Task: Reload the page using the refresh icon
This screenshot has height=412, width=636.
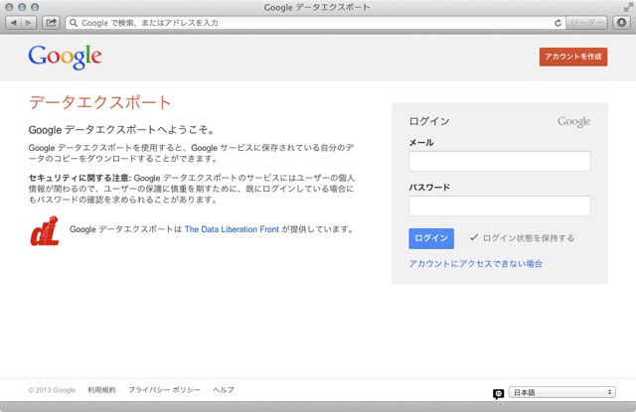Action: click(x=557, y=23)
